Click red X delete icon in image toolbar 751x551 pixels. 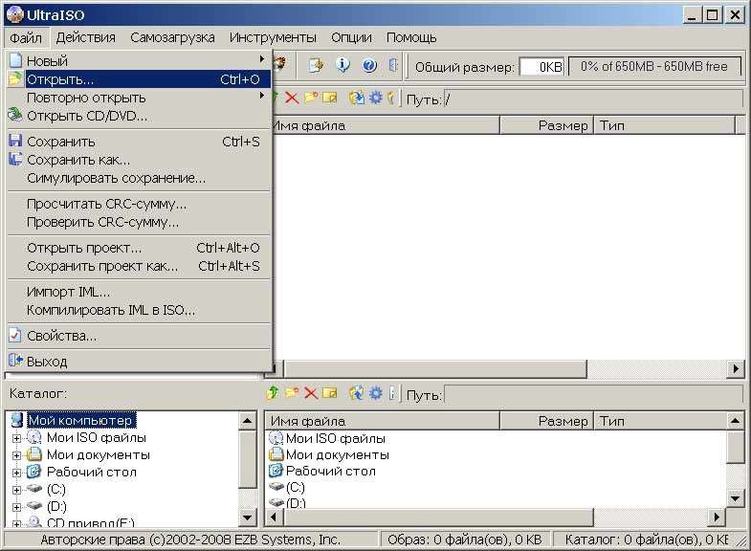click(x=292, y=99)
